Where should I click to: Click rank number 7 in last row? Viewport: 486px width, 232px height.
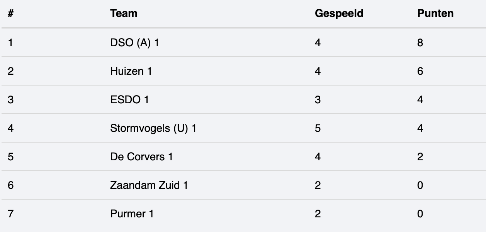10,214
